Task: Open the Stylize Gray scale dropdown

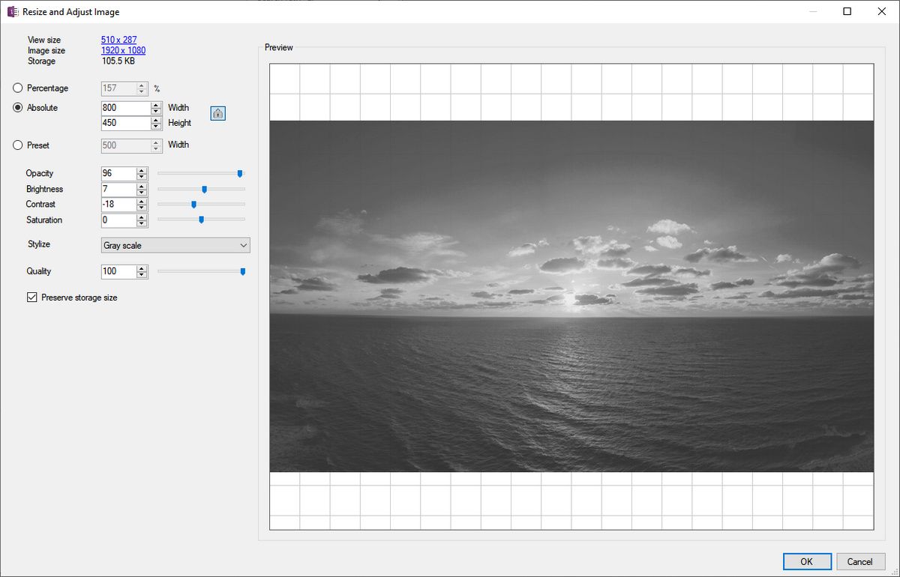Action: pyautogui.click(x=175, y=245)
